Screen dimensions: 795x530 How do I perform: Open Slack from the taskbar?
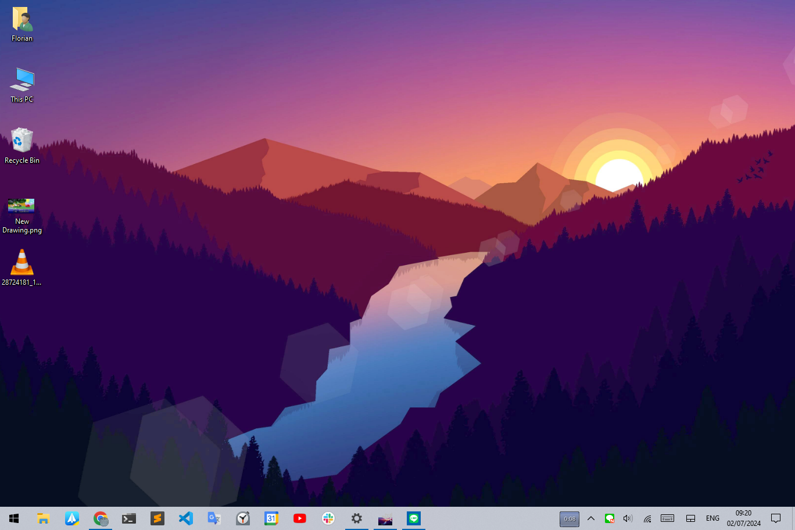(x=328, y=518)
